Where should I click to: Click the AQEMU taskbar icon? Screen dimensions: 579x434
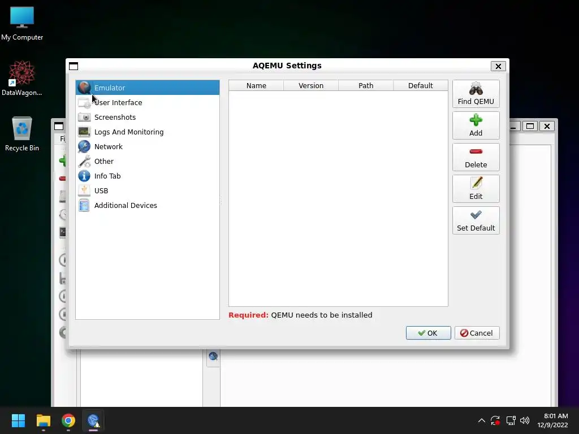[x=93, y=420]
